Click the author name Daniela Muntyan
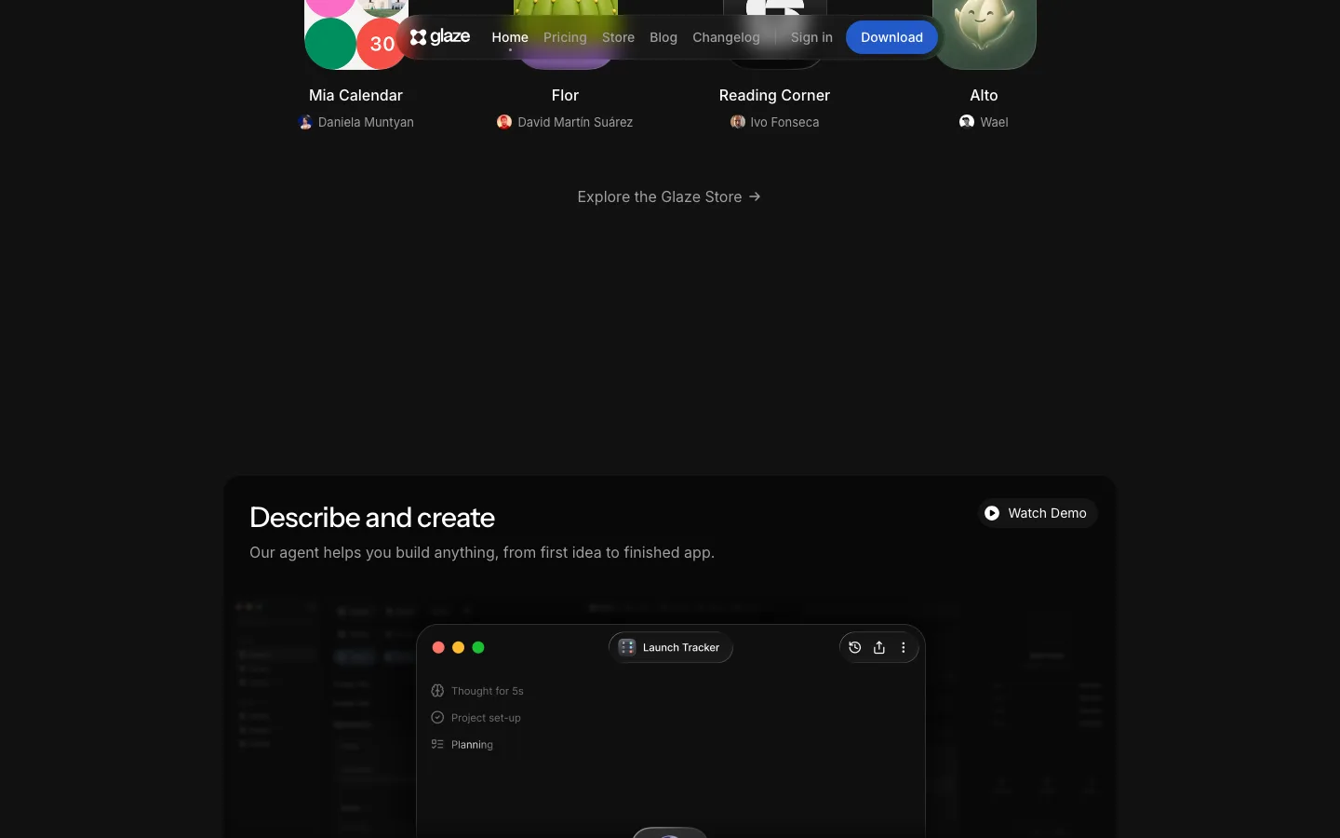The image size is (1340, 838). point(366,122)
